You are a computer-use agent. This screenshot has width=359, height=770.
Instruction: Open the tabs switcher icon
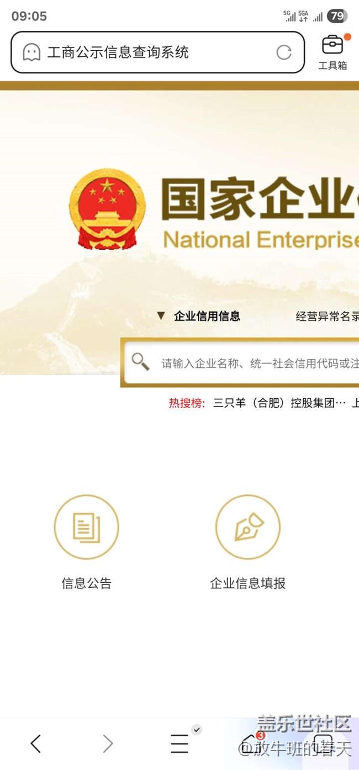pyautogui.click(x=323, y=743)
